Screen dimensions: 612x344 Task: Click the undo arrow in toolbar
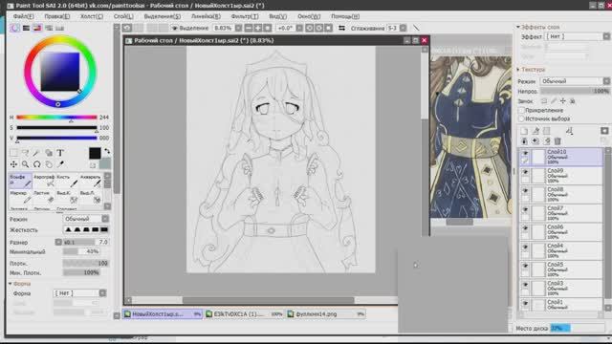[x=127, y=28]
